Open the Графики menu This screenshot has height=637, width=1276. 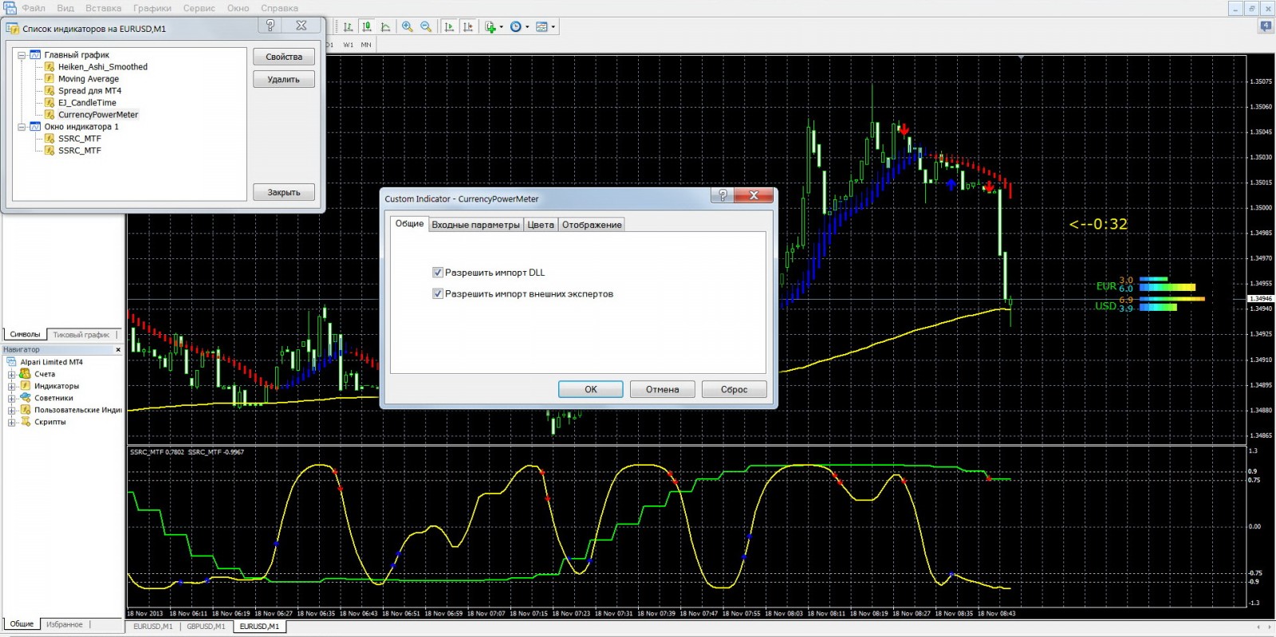(x=152, y=8)
